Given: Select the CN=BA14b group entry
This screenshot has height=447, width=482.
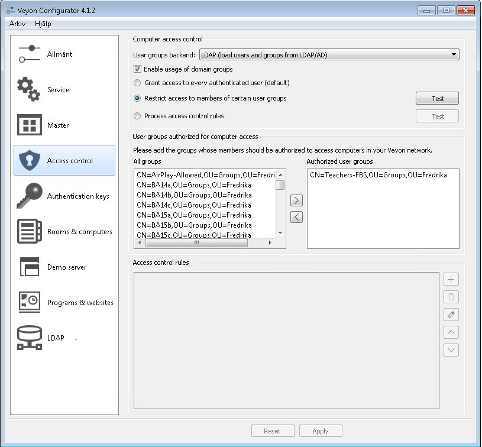Looking at the screenshot, I should pyautogui.click(x=205, y=195).
